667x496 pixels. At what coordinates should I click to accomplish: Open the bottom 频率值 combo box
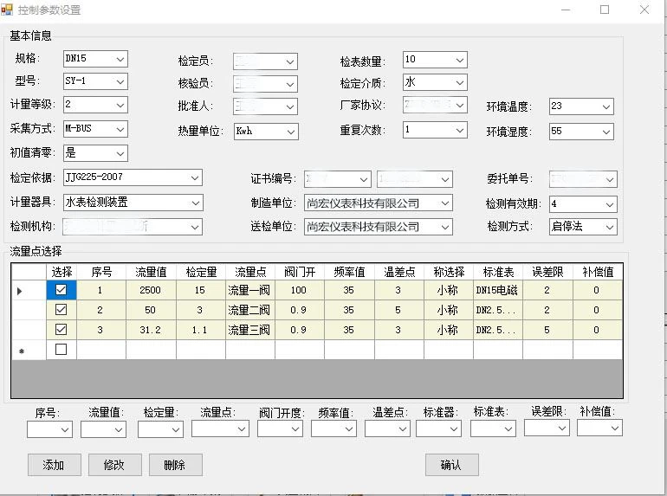tap(333, 428)
